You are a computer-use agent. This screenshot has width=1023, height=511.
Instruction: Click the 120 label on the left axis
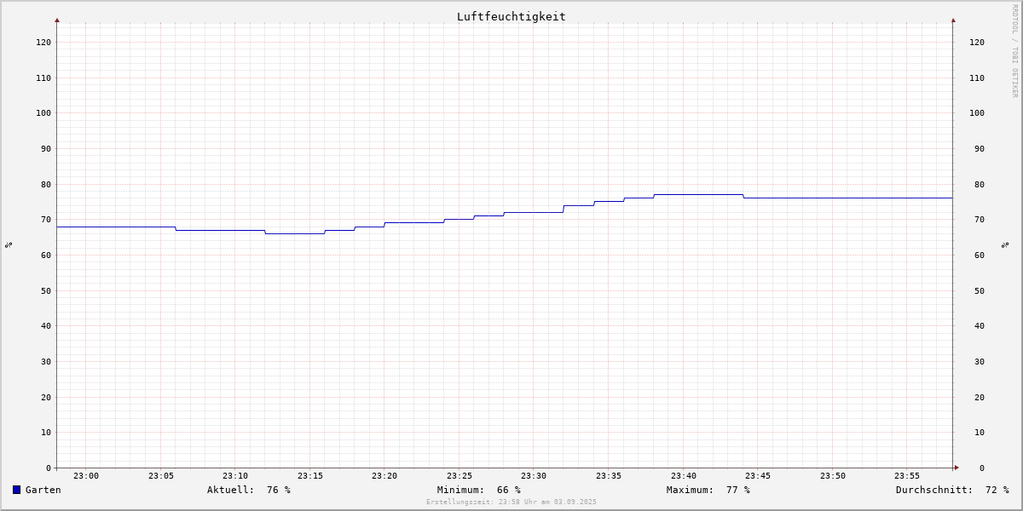43,42
